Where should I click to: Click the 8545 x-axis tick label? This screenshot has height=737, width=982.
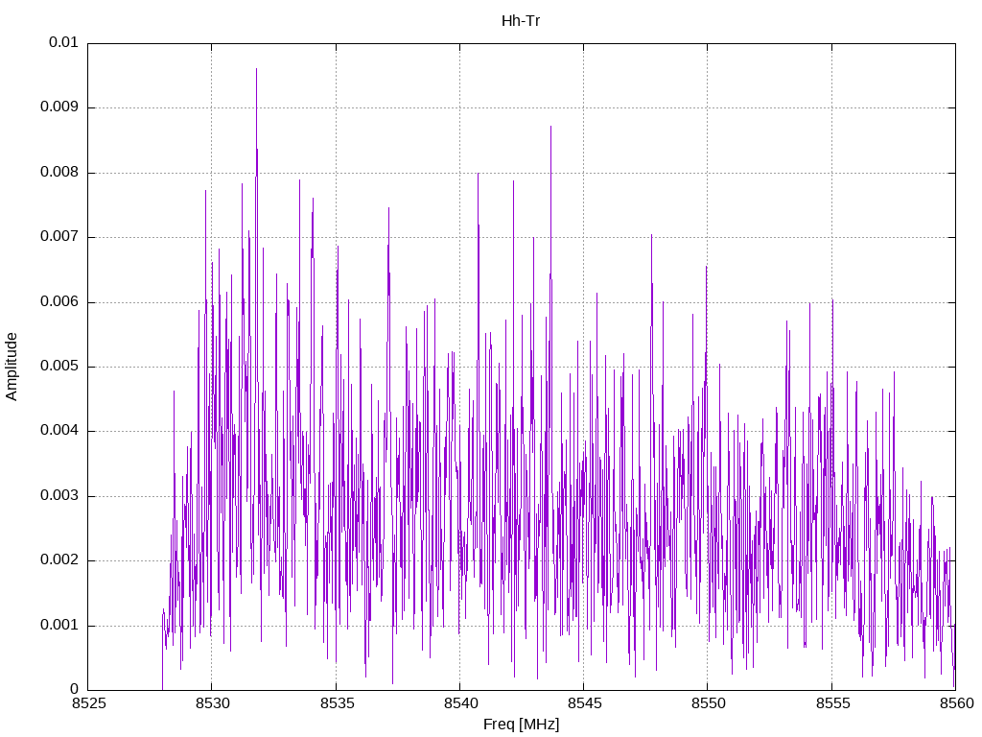tap(584, 703)
